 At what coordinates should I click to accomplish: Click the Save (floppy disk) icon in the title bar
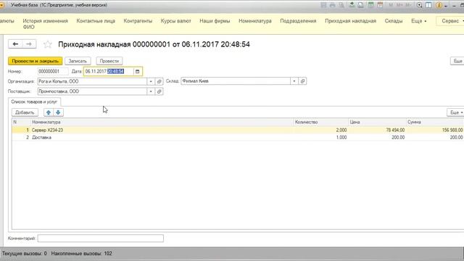click(323, 5)
